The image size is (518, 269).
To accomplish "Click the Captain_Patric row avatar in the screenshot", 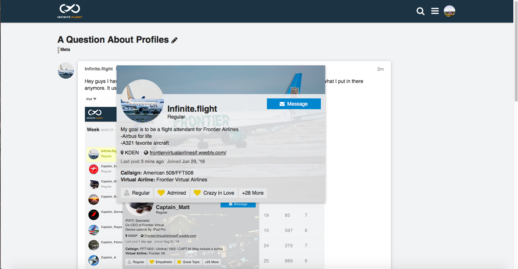I will click(94, 245).
